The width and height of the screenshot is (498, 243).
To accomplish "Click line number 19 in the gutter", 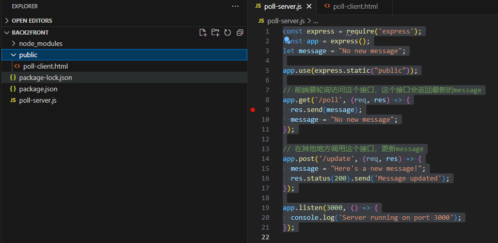I will pos(266,208).
